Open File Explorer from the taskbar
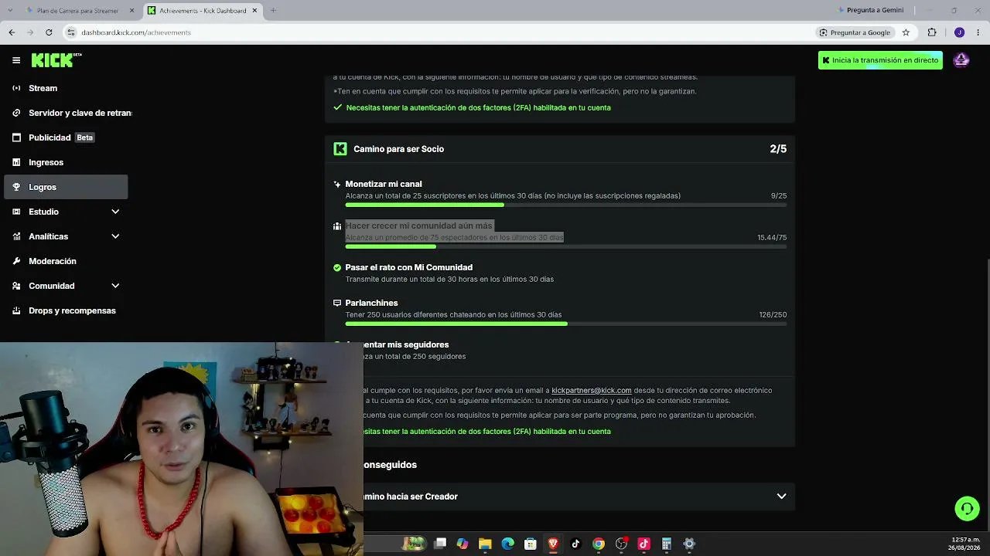This screenshot has height=556, width=990. tap(485, 544)
